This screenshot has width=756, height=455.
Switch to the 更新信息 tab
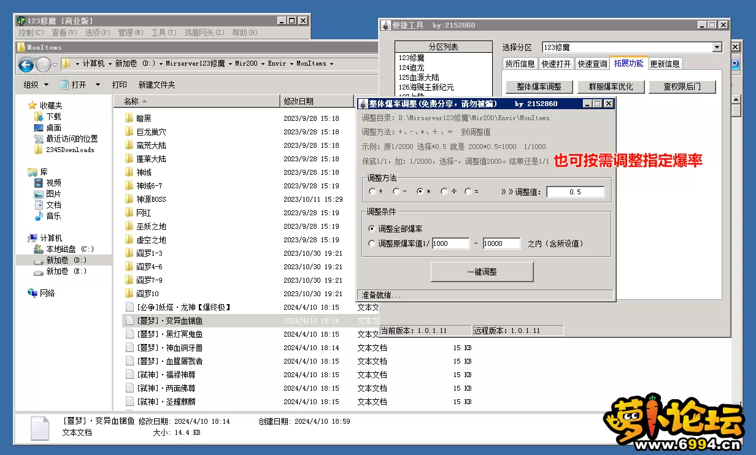[x=665, y=64]
